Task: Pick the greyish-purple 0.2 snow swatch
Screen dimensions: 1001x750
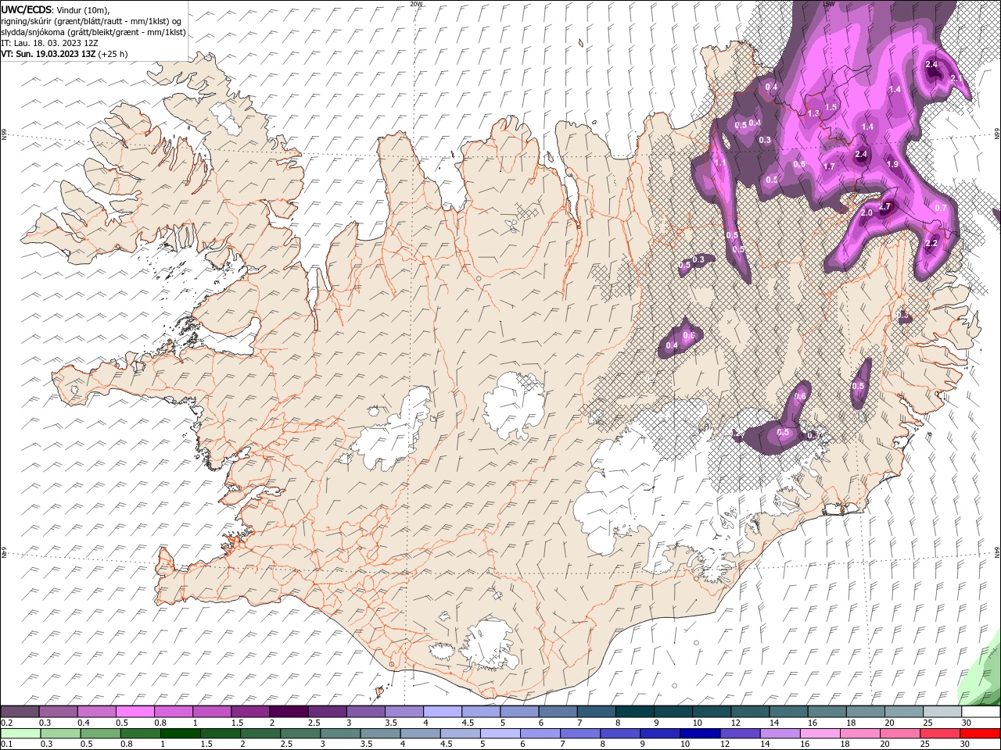Action: (x=21, y=712)
